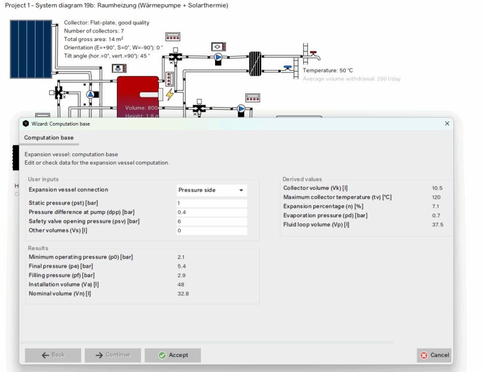Click the Static pressure input field
Screen dimensions: 483x372
(211, 203)
